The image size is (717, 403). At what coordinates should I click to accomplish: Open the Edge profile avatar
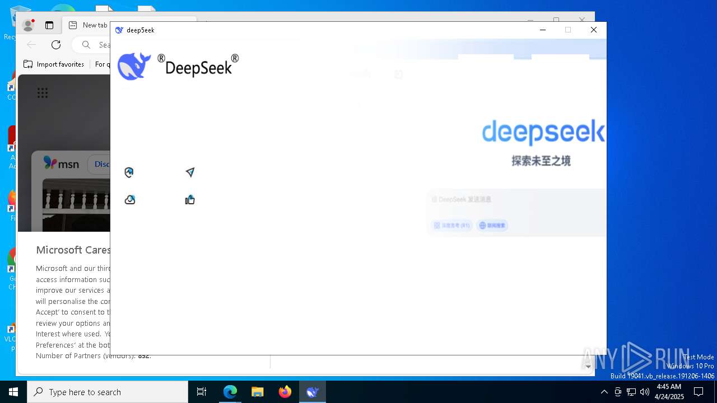(x=28, y=25)
